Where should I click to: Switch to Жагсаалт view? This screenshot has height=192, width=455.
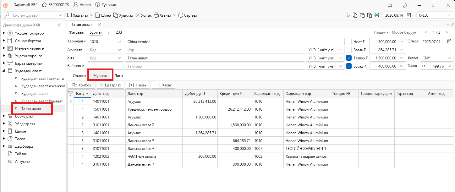pos(77,32)
